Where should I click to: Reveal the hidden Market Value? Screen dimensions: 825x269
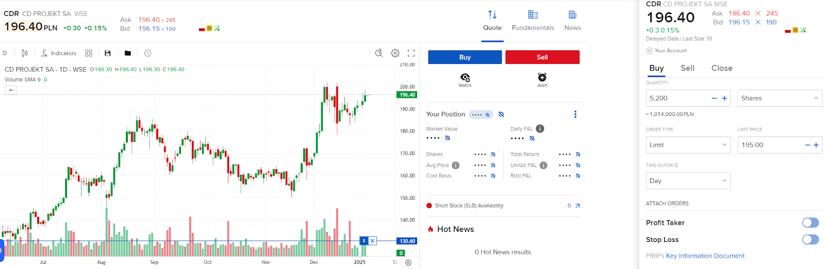[x=448, y=138]
